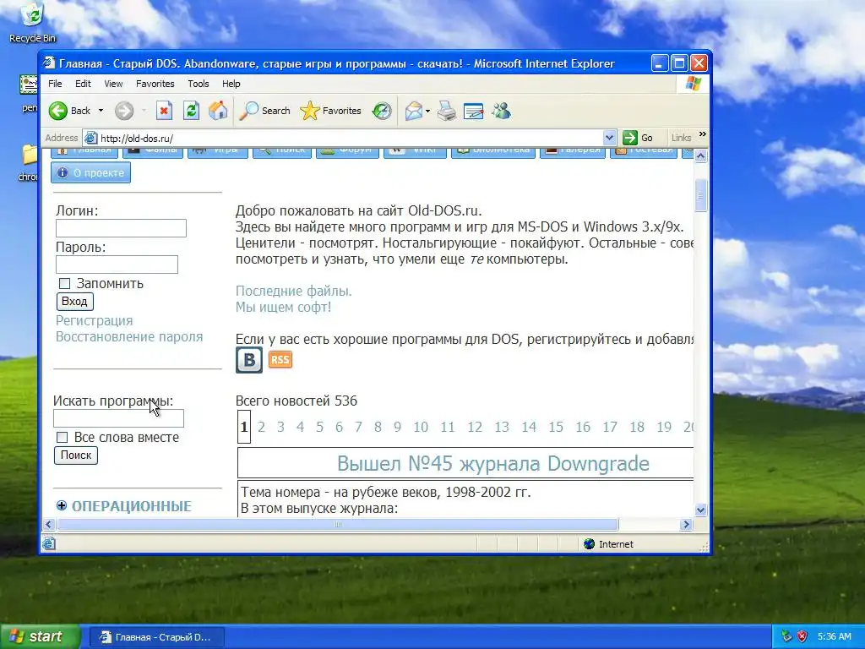Open the Recycle Bin desktop icon

click(x=33, y=23)
